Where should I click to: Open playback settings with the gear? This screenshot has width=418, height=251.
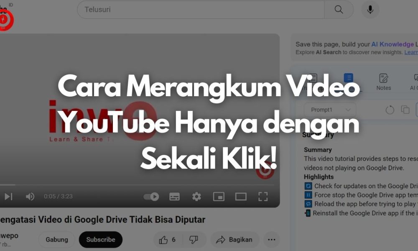[196, 196]
